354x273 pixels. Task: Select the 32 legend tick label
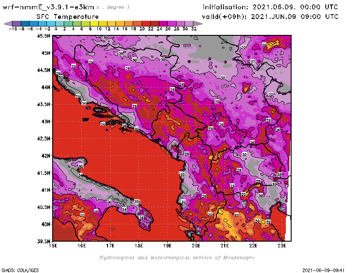(194, 29)
